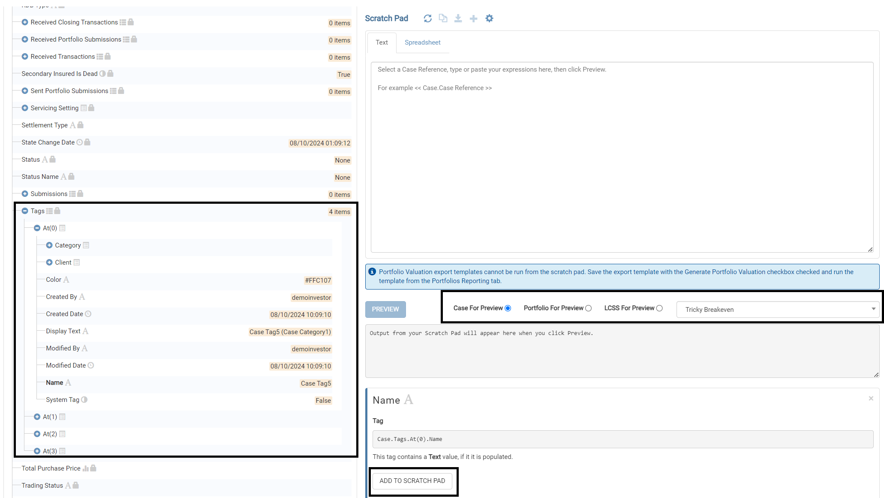Viewport: 884px width, 498px height.
Task: Click the plus icon beside Scratch Pad
Action: click(x=473, y=18)
